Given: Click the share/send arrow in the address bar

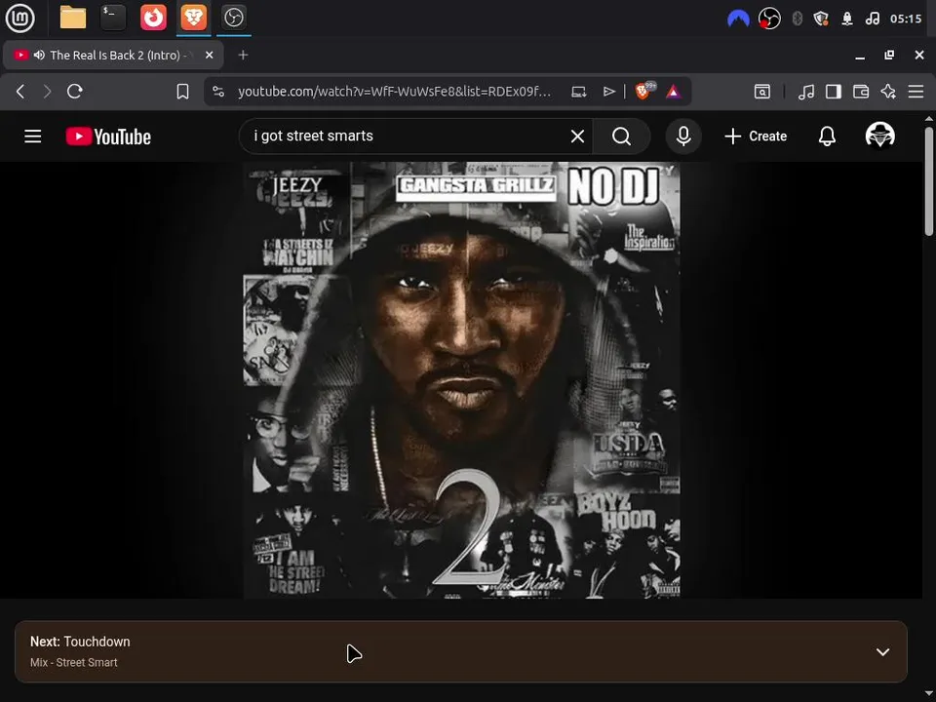Looking at the screenshot, I should coord(608,92).
